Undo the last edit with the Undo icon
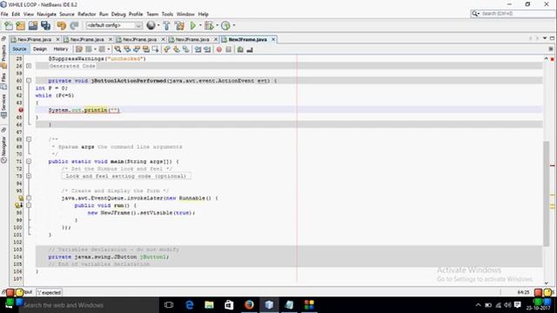This screenshot has width=557, height=313. 62,25
